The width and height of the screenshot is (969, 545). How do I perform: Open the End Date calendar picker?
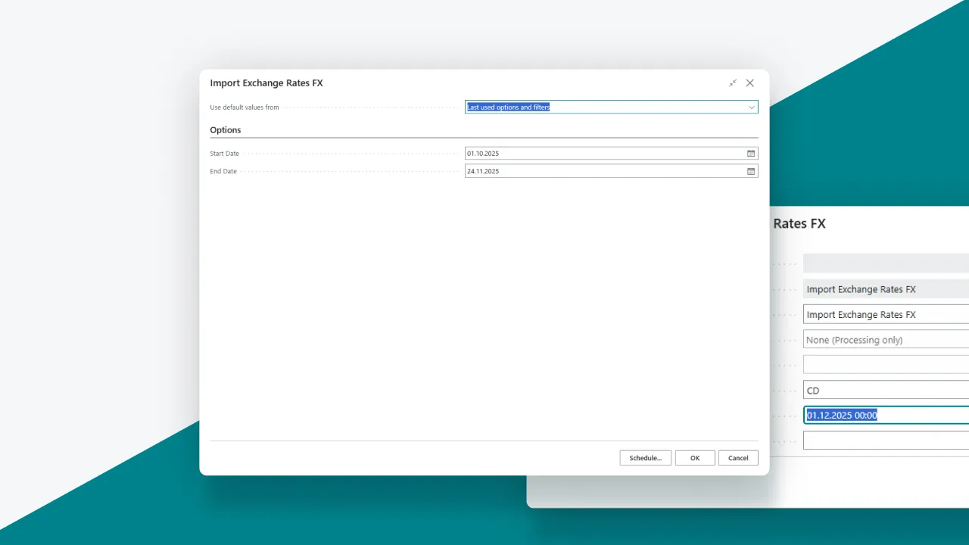(x=751, y=172)
